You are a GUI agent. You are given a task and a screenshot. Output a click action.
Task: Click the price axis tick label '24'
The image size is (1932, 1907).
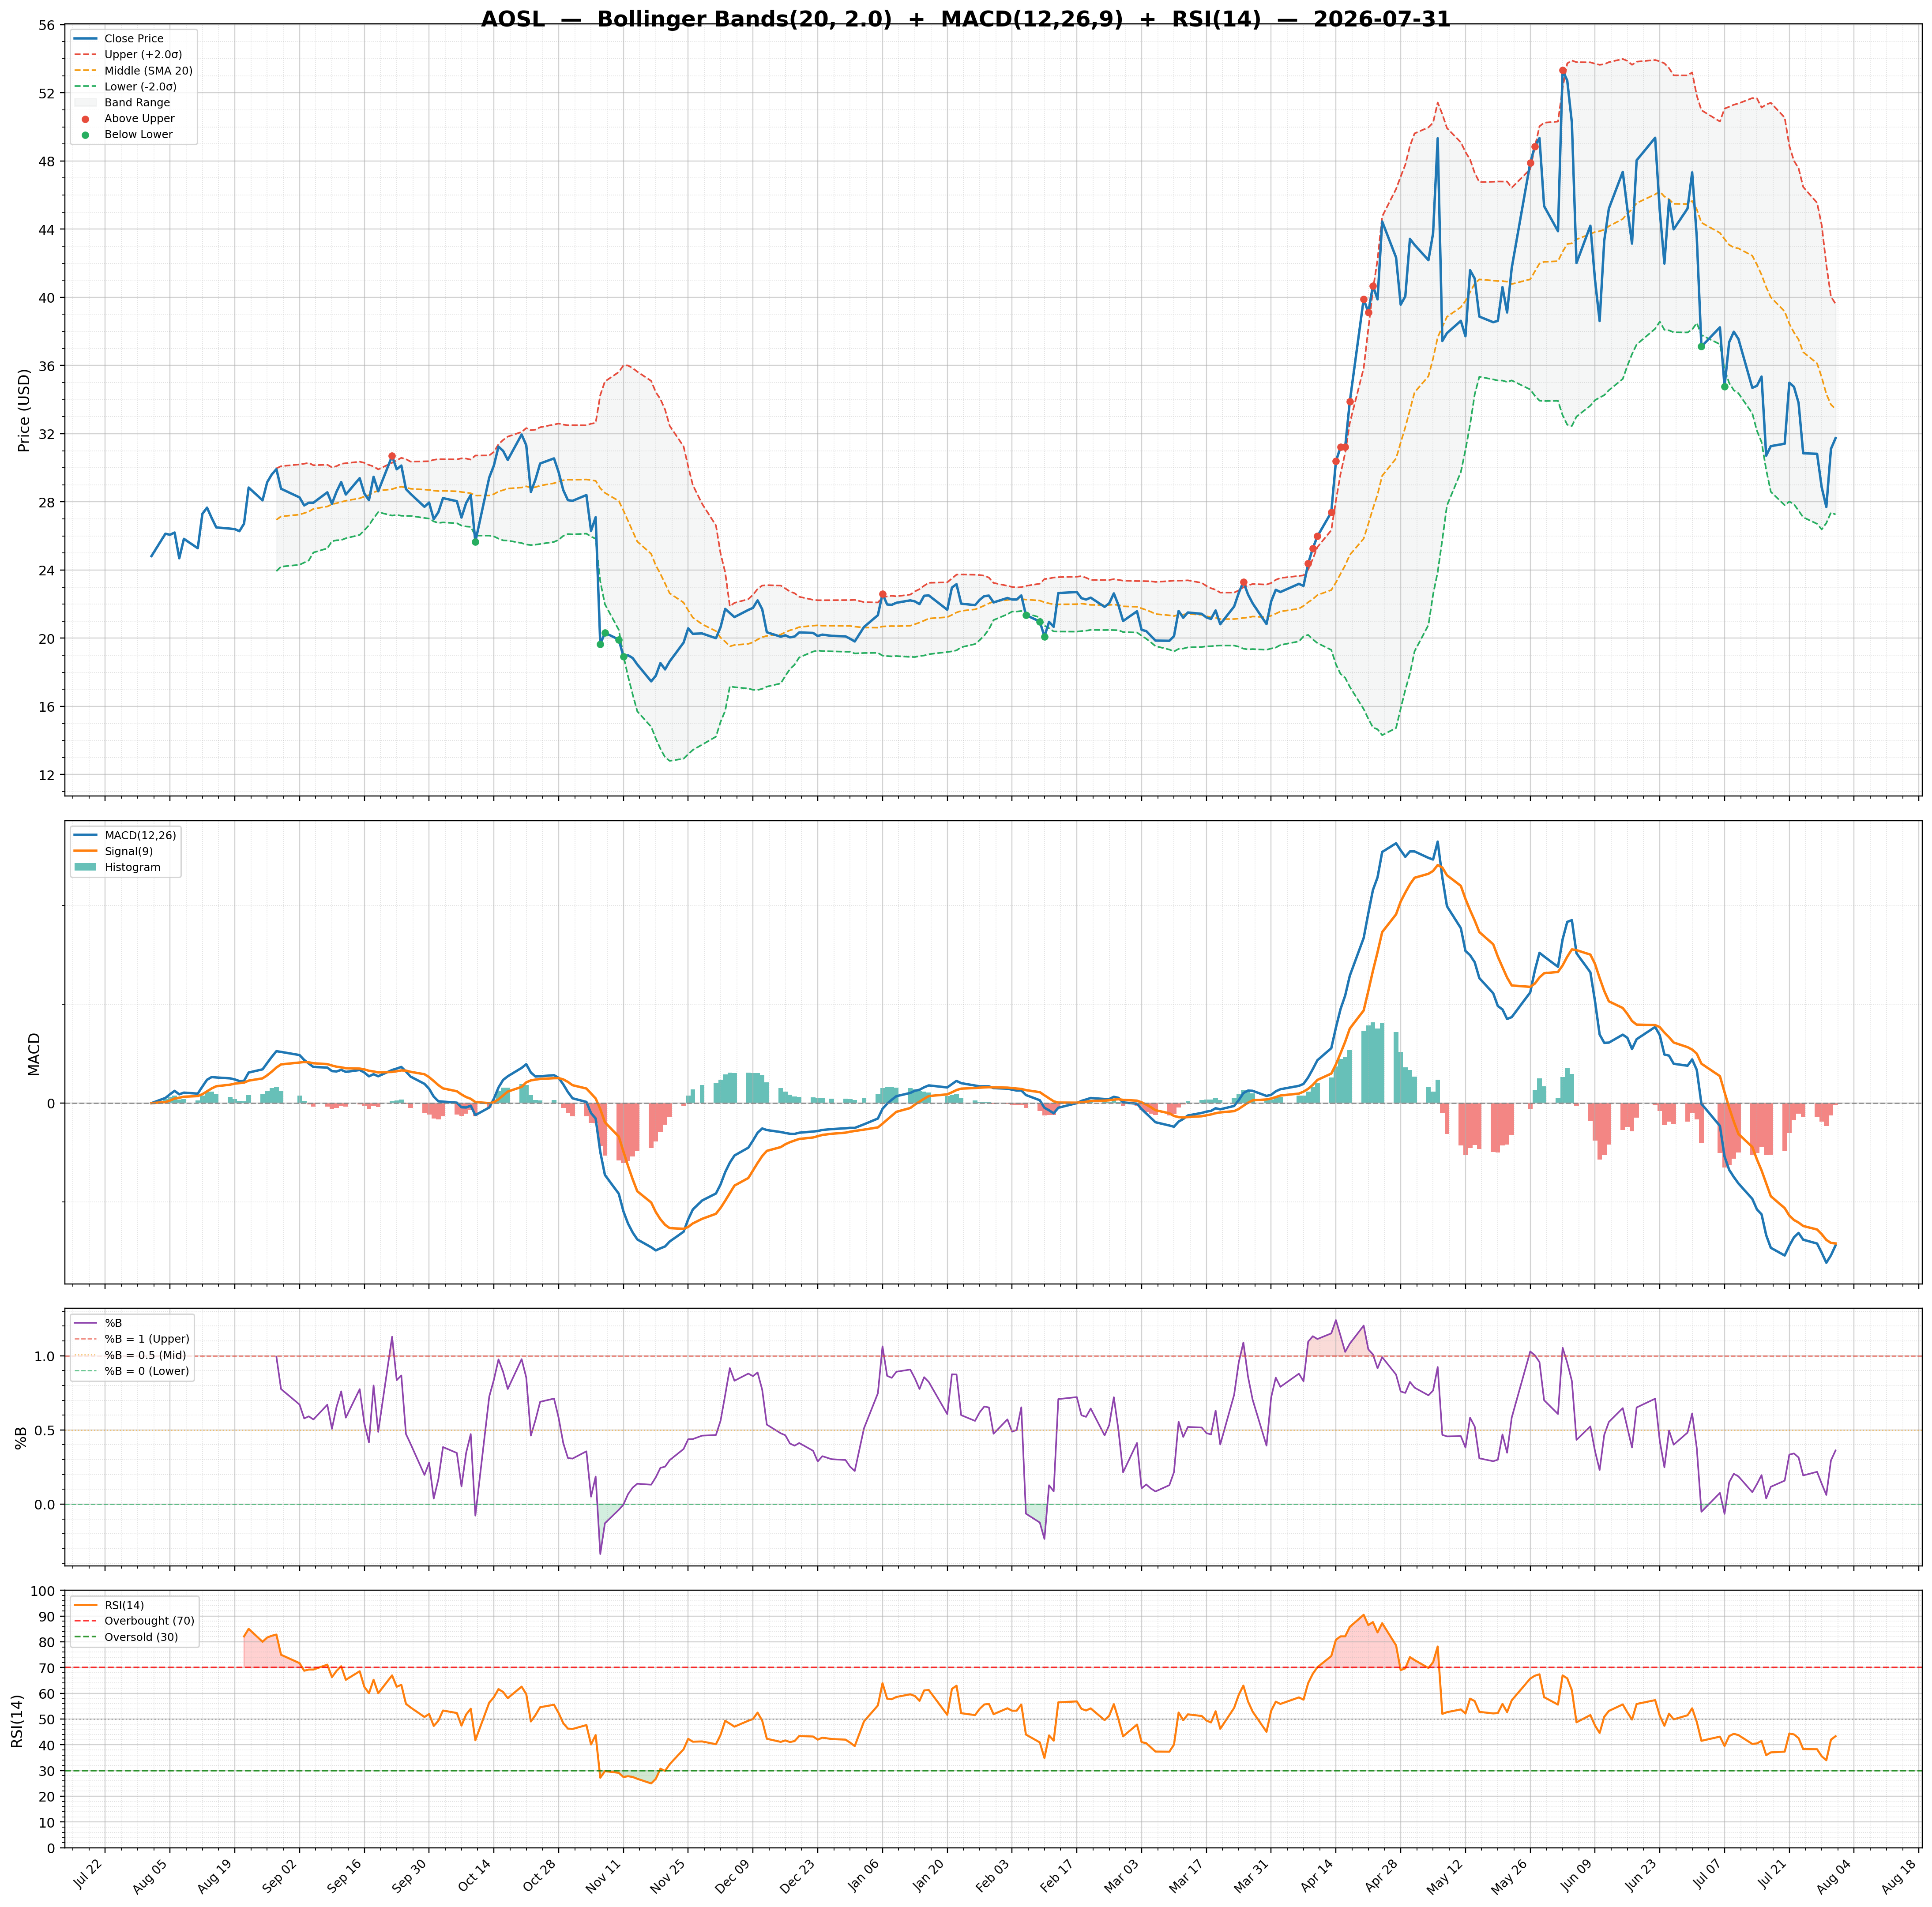[x=47, y=570]
